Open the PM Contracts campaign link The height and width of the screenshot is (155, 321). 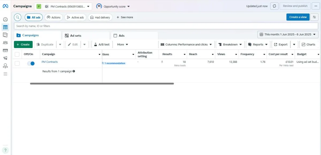point(49,62)
